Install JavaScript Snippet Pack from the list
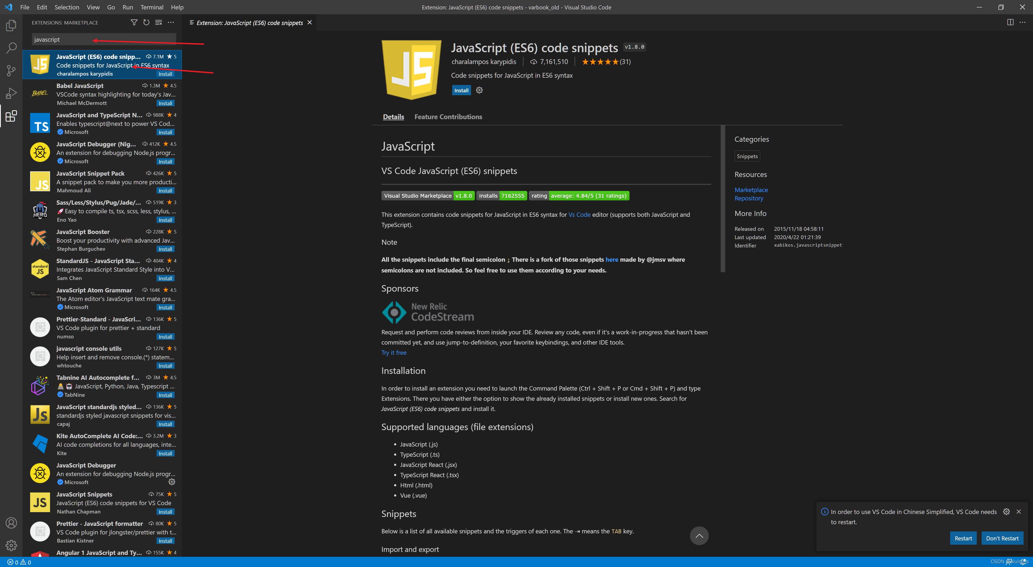The height and width of the screenshot is (567, 1033). (165, 190)
